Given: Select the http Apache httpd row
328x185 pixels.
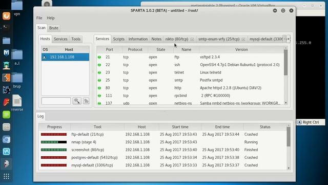Looking at the screenshot, I should pyautogui.click(x=190, y=88).
